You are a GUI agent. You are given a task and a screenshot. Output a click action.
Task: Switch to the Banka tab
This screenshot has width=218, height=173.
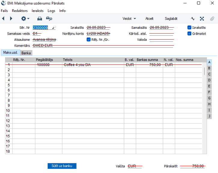(26, 53)
